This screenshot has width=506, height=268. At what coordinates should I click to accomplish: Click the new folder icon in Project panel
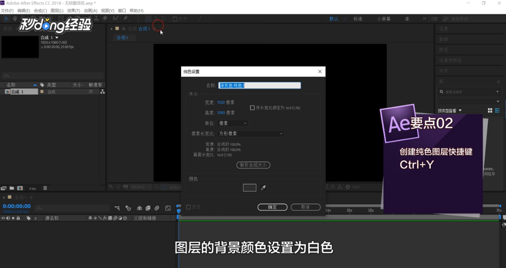click(12, 188)
